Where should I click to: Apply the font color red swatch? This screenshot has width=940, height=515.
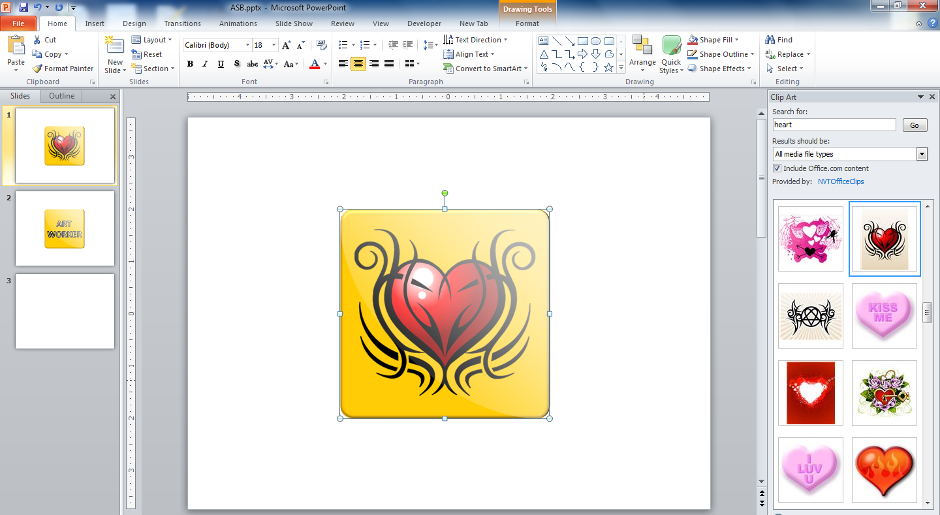pyautogui.click(x=315, y=64)
